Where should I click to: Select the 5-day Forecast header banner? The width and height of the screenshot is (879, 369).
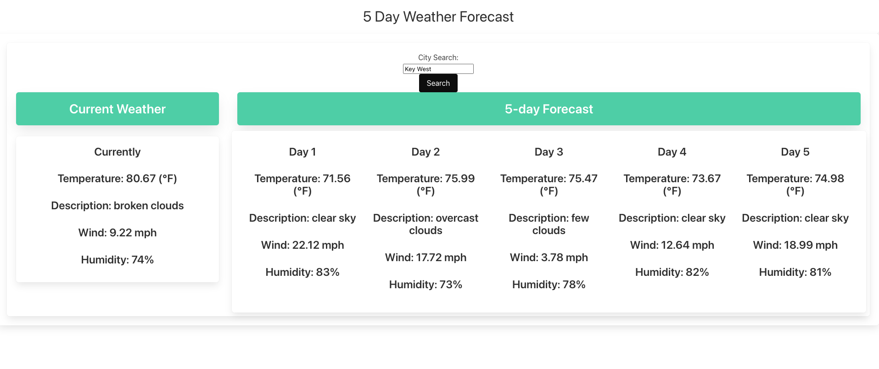549,109
